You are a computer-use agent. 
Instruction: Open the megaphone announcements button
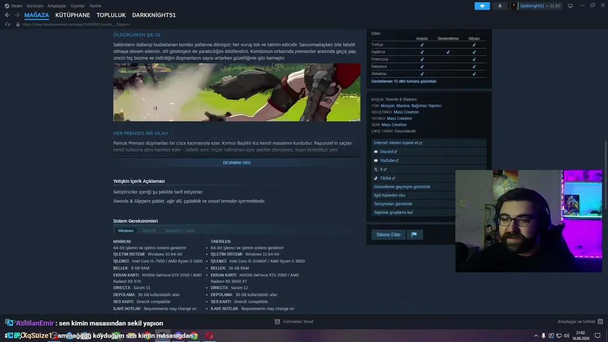click(482, 6)
